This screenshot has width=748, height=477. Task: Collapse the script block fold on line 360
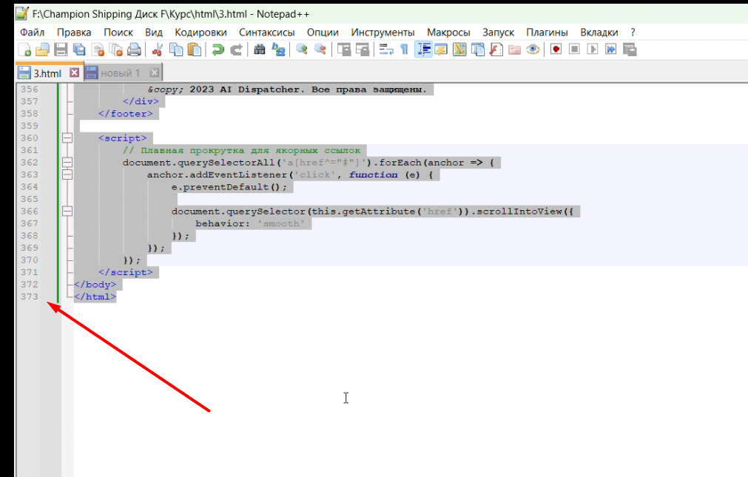click(67, 138)
